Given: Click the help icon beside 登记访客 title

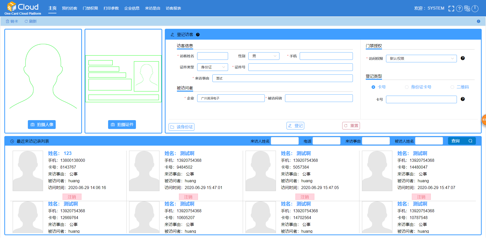Looking at the screenshot, I should point(198,35).
